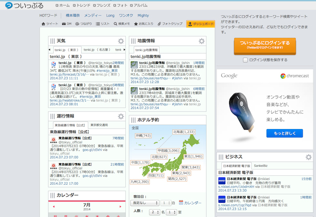Open the ビジネス widget settings gear

point(307,157)
